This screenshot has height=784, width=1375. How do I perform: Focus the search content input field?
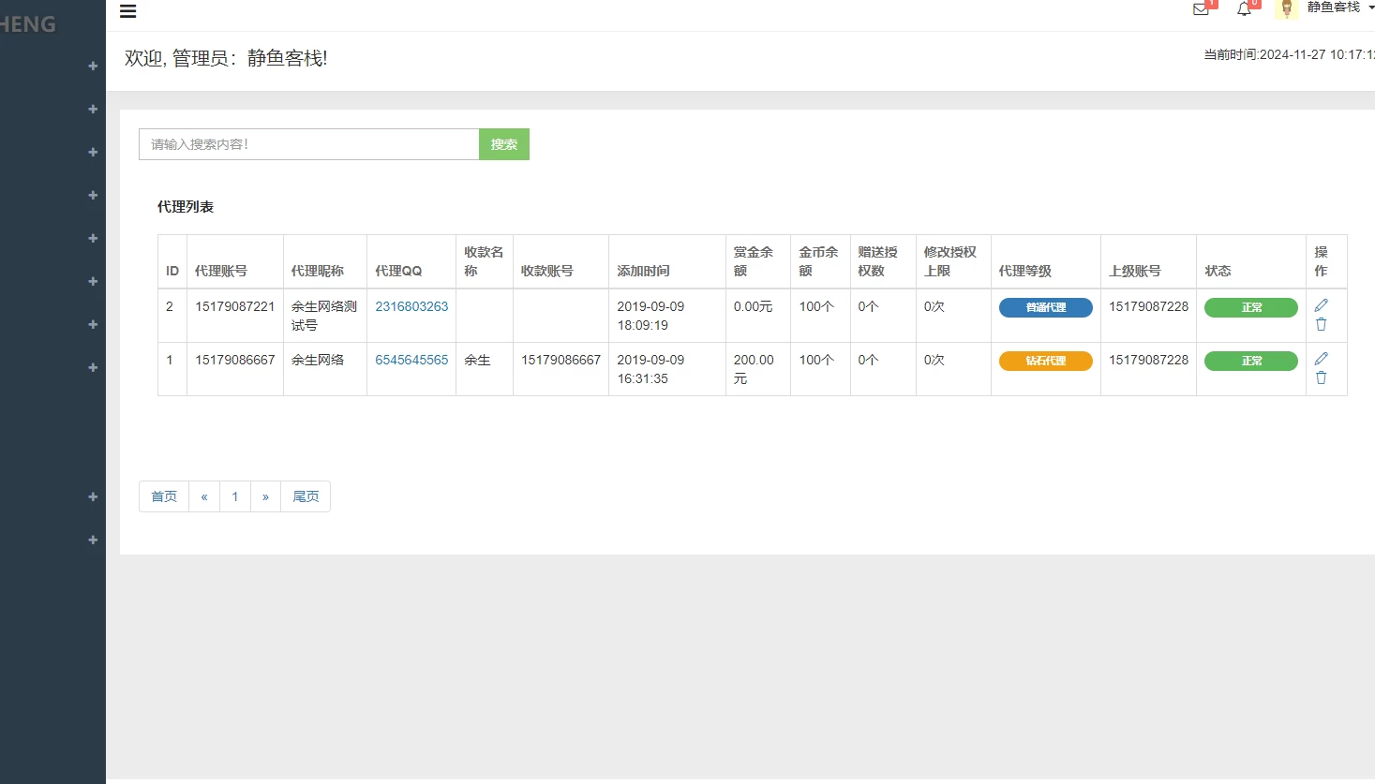pos(309,144)
